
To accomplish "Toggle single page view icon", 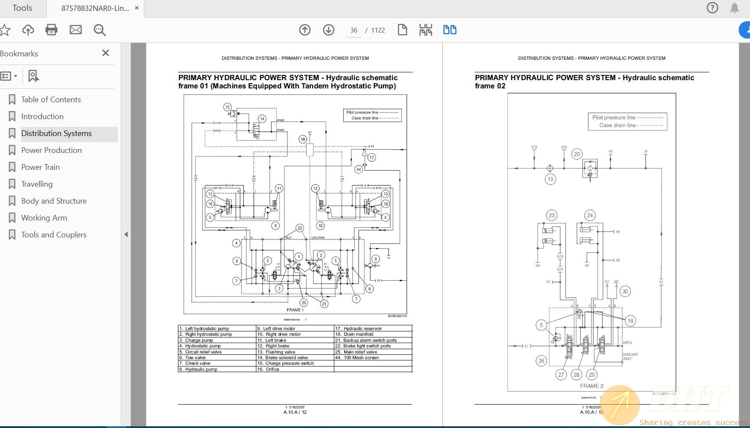I will tap(402, 30).
